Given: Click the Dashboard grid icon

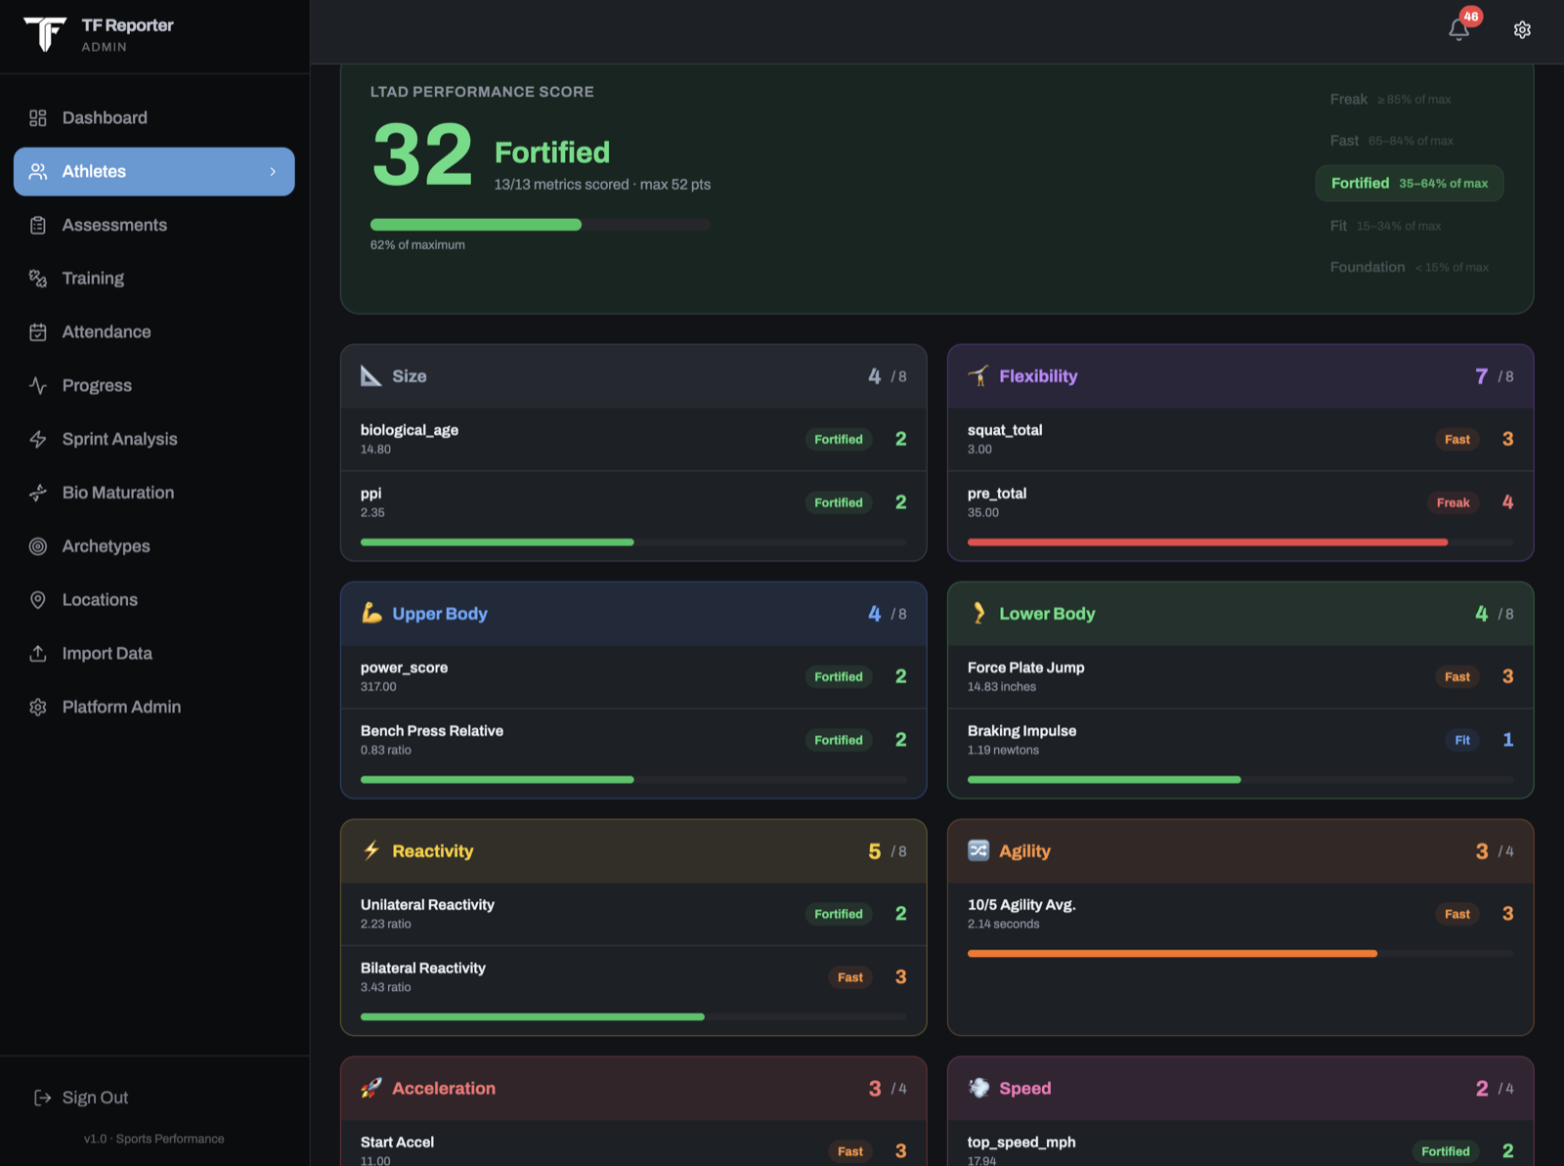Looking at the screenshot, I should (x=38, y=118).
